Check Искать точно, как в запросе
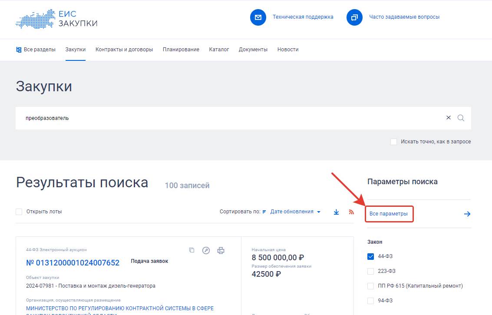The image size is (492, 315). pyautogui.click(x=393, y=141)
